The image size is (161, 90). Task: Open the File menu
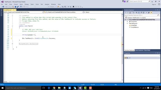point(2,4)
